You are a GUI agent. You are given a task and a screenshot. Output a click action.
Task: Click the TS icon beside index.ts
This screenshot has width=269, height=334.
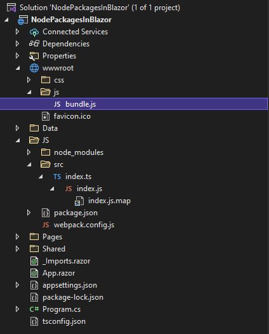click(x=57, y=177)
